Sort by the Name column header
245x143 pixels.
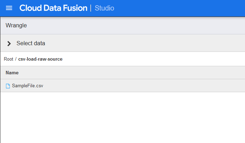12,73
